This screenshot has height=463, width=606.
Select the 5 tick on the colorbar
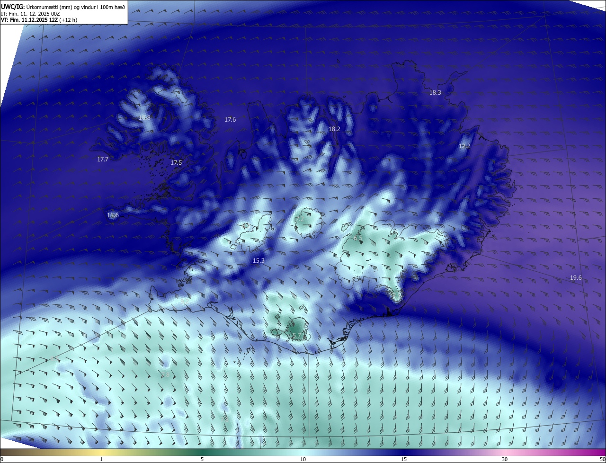click(202, 460)
